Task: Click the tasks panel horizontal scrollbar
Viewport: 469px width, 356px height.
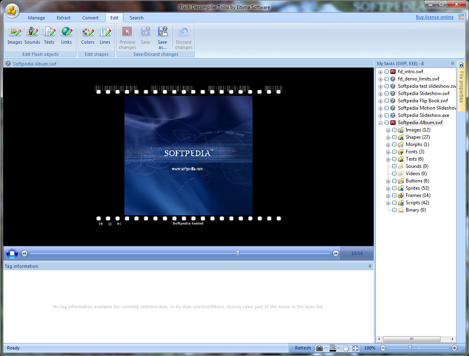Action: pyautogui.click(x=411, y=339)
